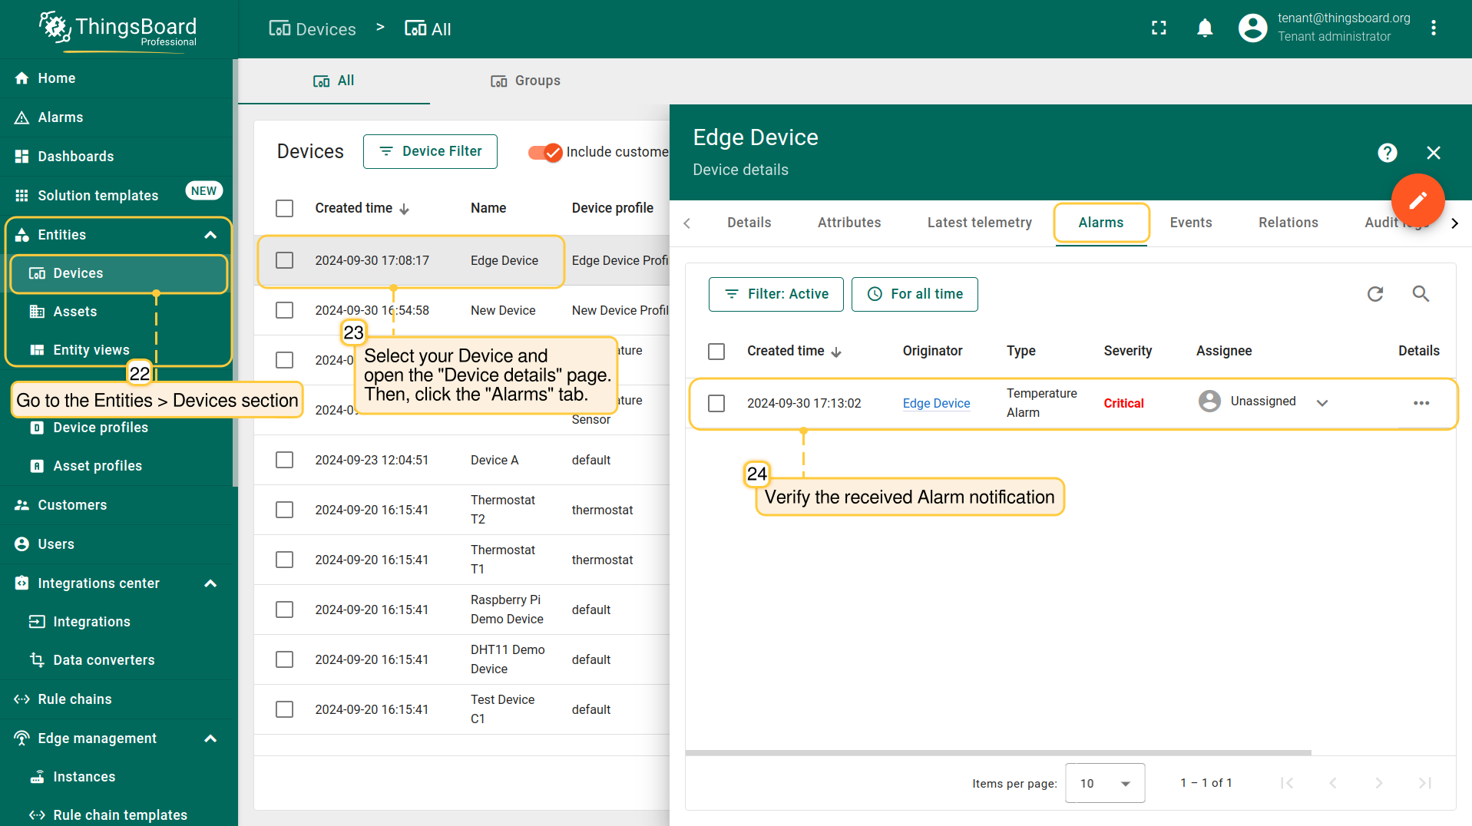Toggle the Include customer entities switch
The image size is (1472, 826).
tap(546, 152)
